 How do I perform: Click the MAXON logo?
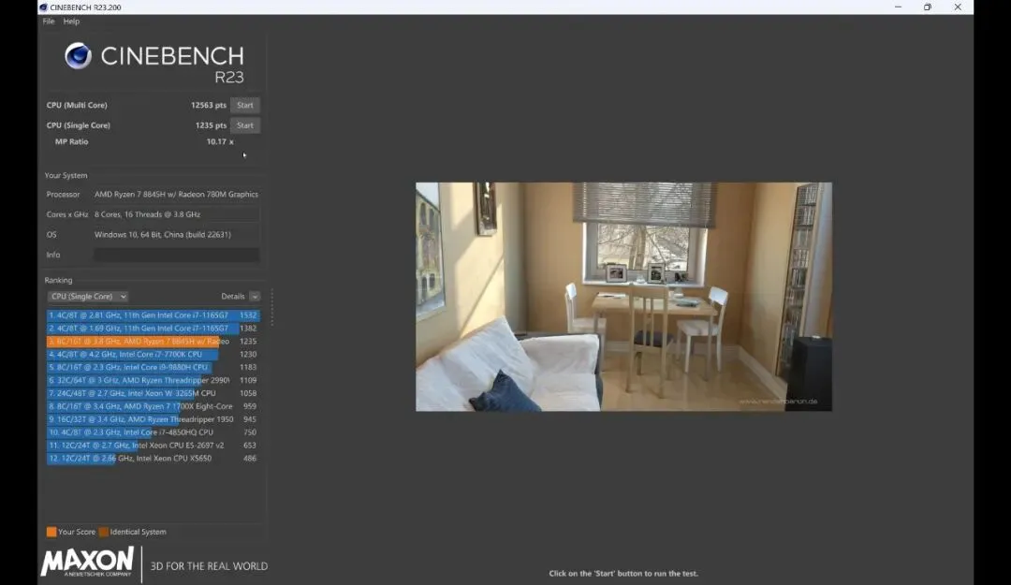point(88,562)
